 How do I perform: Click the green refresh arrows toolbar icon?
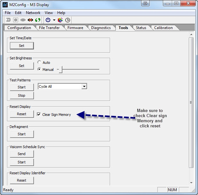[x=38, y=20]
